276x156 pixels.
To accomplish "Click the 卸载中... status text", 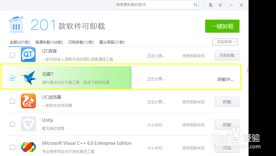I will click(x=225, y=80).
